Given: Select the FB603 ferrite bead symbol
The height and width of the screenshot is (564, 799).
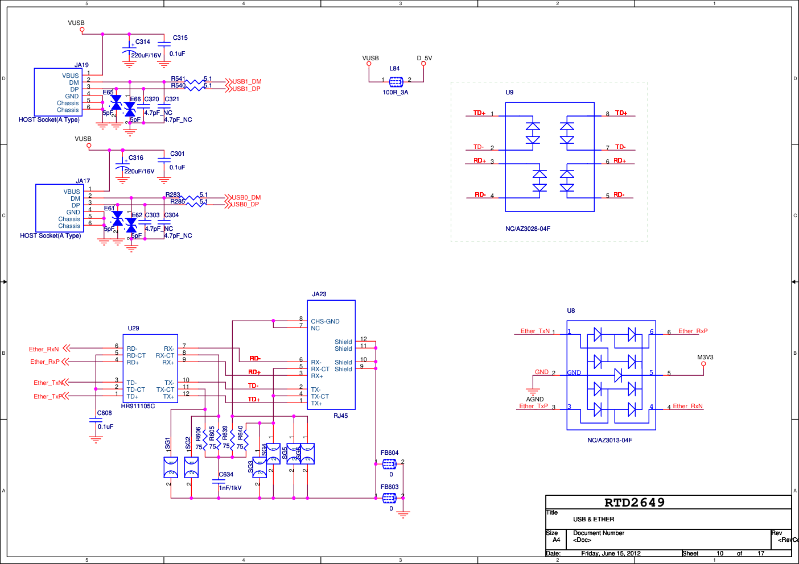Looking at the screenshot, I should pos(389,498).
